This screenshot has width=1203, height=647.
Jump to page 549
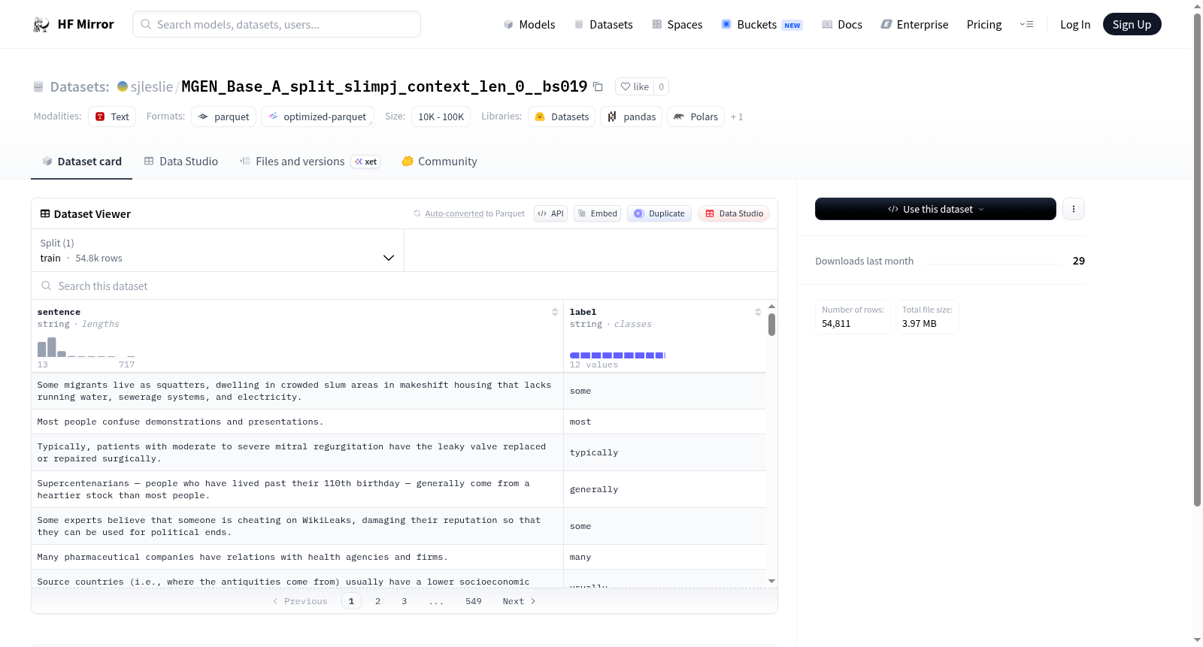point(474,601)
